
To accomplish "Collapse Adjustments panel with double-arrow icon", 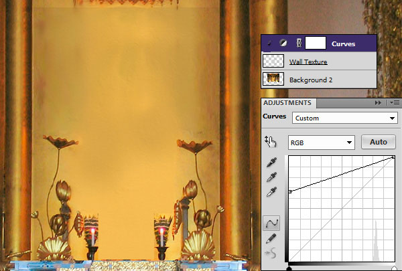I will coord(378,103).
